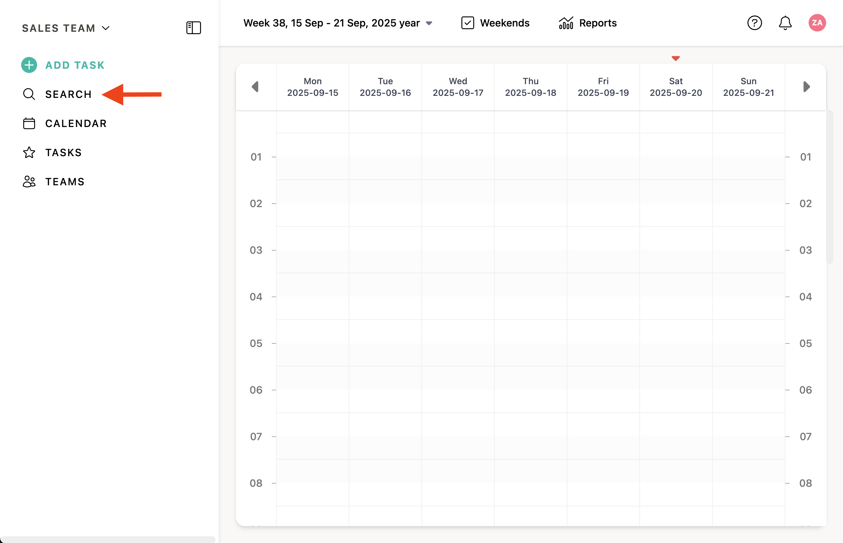Click the green Add Task plus icon
Screen dimensions: 843x543
[29, 65]
